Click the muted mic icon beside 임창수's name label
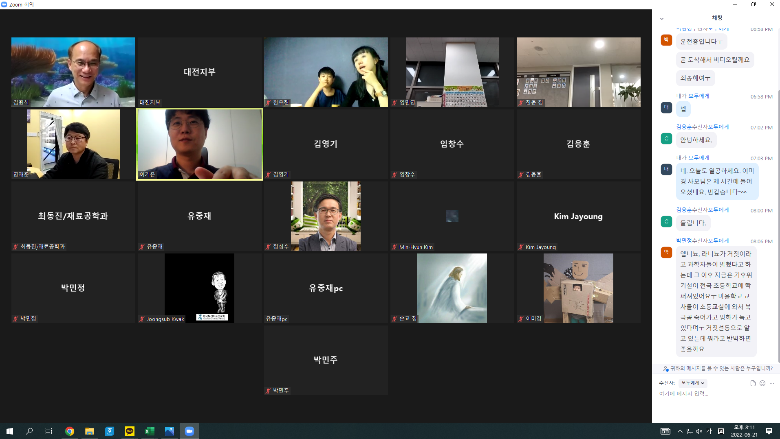Screen dimensions: 780x439 (394, 175)
